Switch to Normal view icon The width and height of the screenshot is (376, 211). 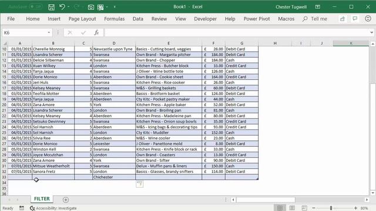280,208
